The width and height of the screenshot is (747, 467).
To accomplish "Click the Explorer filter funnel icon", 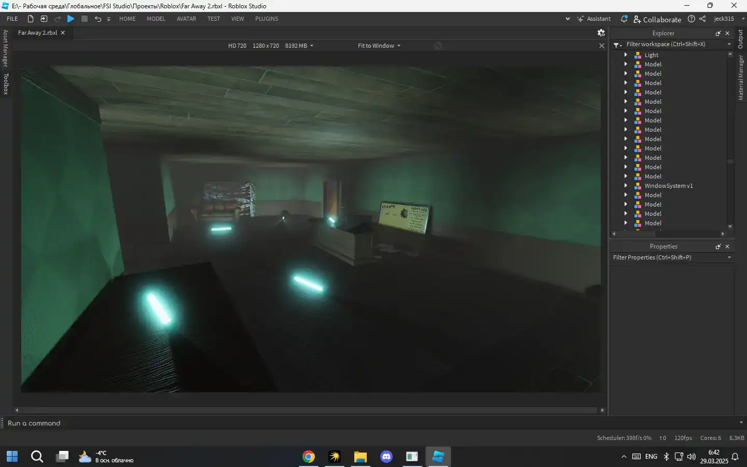I will point(617,45).
